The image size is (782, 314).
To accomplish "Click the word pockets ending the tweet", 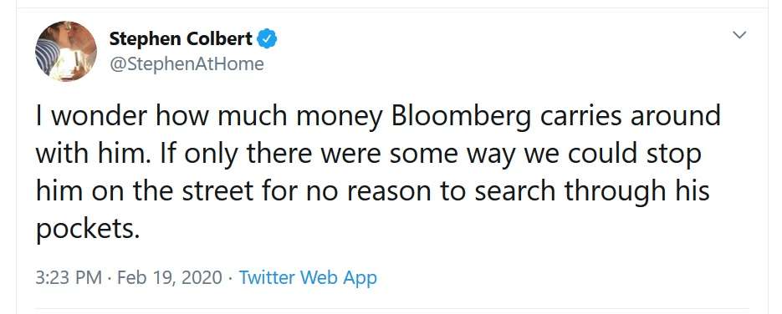I will coord(85,229).
